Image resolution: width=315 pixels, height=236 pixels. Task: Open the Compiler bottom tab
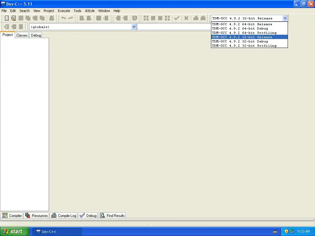click(12, 215)
